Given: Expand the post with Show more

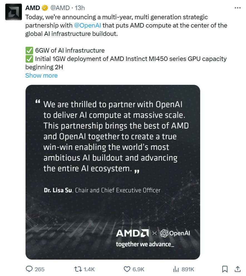Looking at the screenshot, I should pos(41,75).
